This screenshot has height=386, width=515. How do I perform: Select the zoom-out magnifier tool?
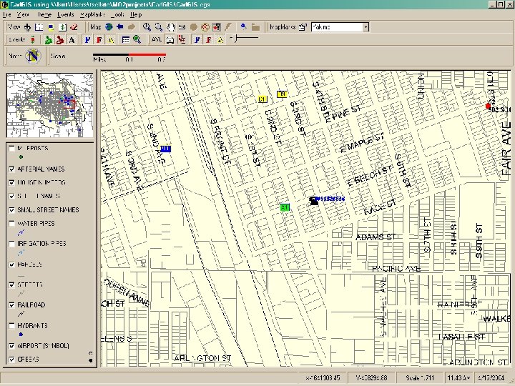[x=158, y=27]
